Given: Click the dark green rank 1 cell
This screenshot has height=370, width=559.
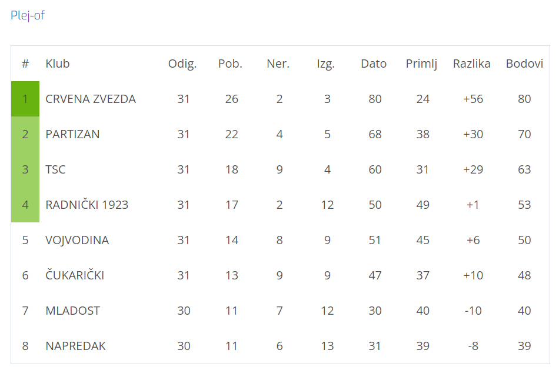Looking at the screenshot, I should pyautogui.click(x=25, y=99).
